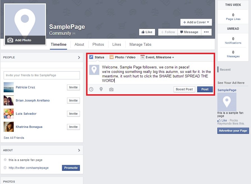Select the Photo / Video composer tab
Screen dimensions: 251x184
[x=123, y=57]
